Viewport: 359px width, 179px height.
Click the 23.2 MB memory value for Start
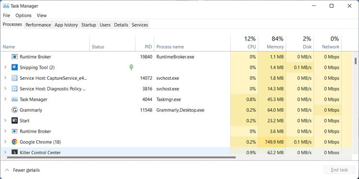(276, 121)
